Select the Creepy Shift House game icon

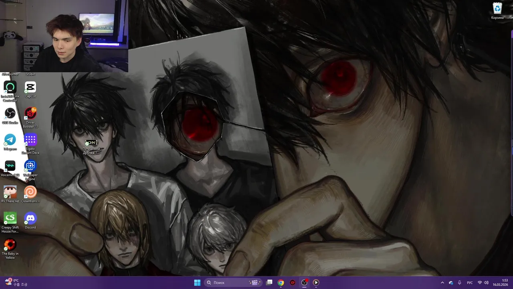[10, 223]
